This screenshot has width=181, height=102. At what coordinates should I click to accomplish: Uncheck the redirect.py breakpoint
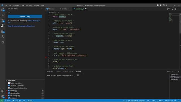9,91
